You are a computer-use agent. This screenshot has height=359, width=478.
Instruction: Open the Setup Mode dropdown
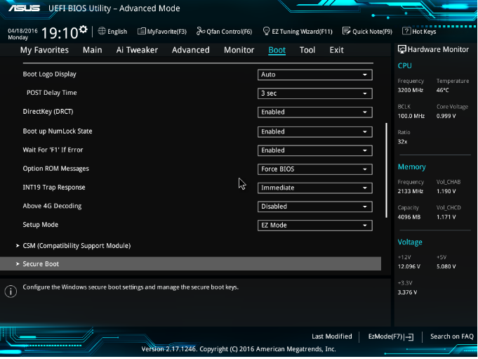click(315, 226)
